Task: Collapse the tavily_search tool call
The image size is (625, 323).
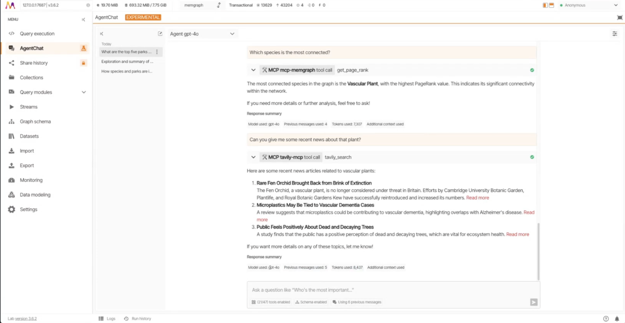Action: click(253, 157)
